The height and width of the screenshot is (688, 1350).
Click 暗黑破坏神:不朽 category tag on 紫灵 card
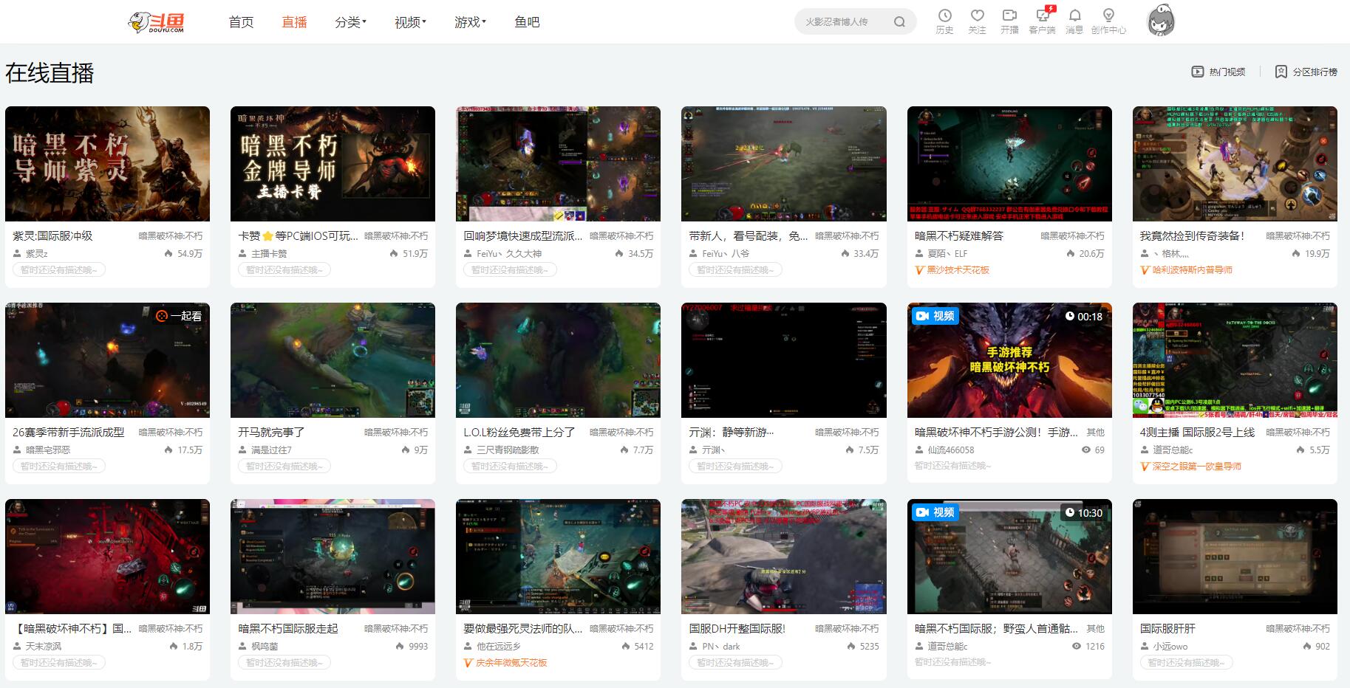(170, 235)
